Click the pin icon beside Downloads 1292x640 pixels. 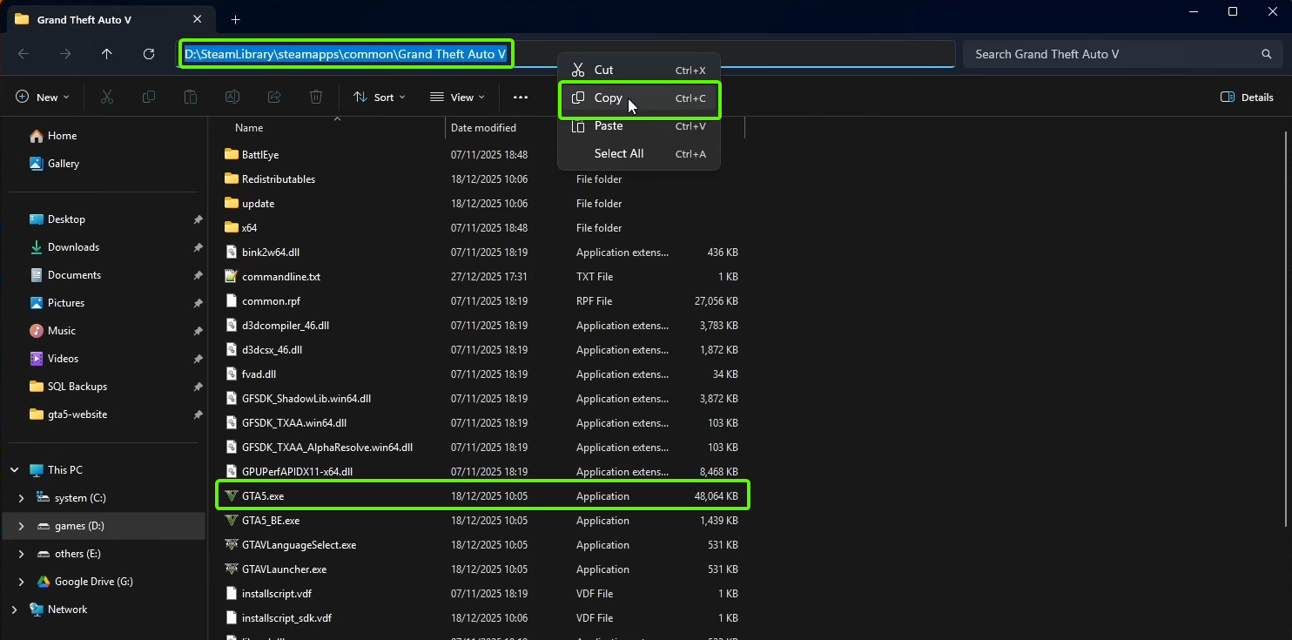tap(198, 247)
